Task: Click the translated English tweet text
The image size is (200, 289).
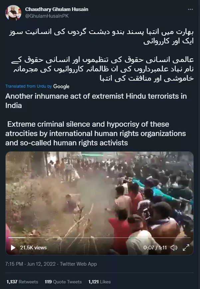Action: pyautogui.click(x=96, y=119)
